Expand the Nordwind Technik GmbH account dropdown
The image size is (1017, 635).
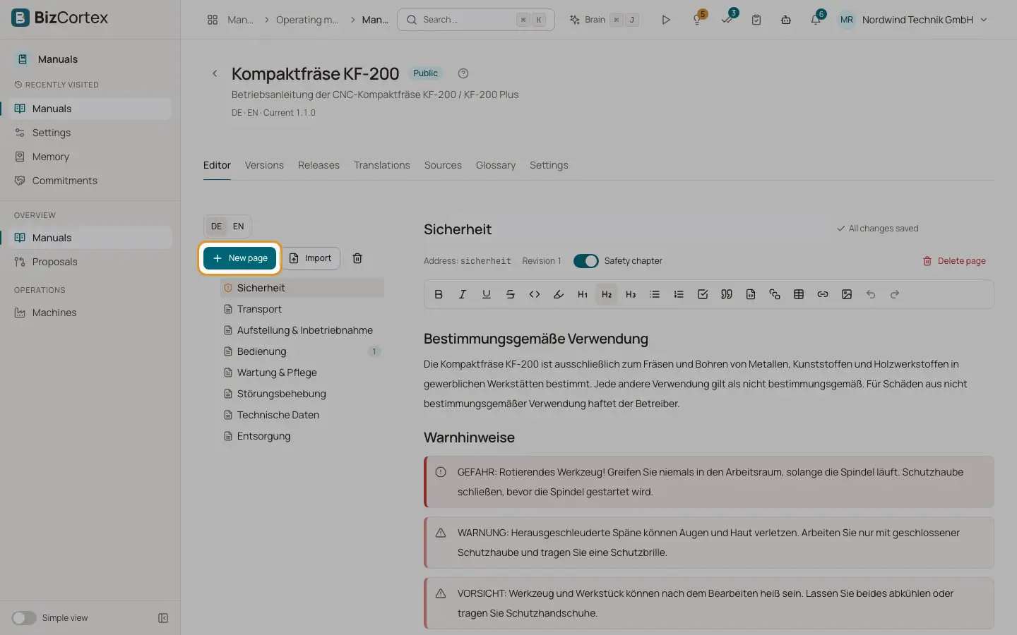click(914, 20)
